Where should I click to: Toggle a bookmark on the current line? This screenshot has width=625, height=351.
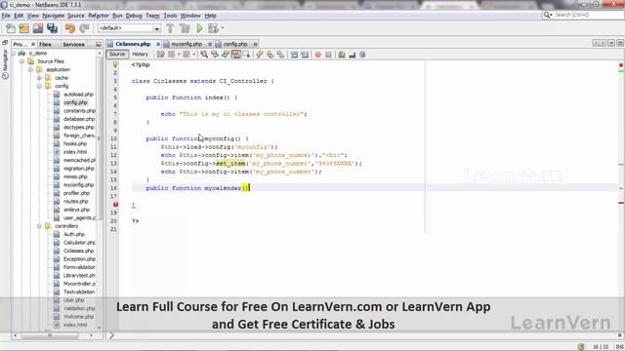click(280, 55)
